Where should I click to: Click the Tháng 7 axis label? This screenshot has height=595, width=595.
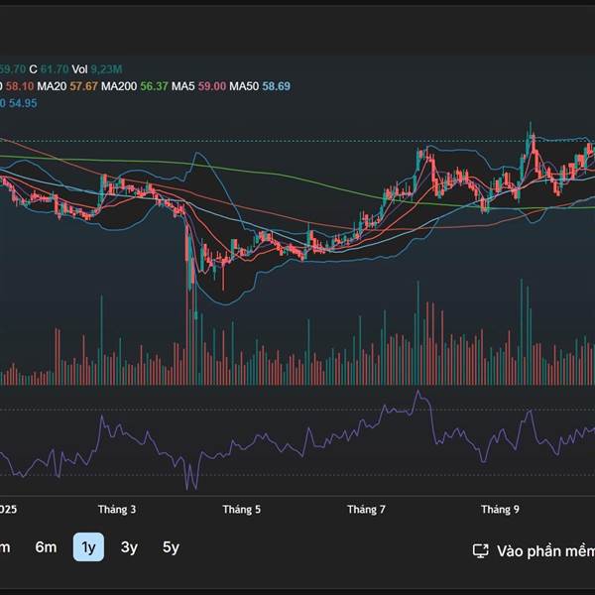(366, 510)
